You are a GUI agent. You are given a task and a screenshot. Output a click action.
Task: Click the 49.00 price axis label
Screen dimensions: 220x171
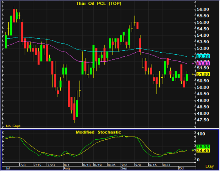pos(203,100)
